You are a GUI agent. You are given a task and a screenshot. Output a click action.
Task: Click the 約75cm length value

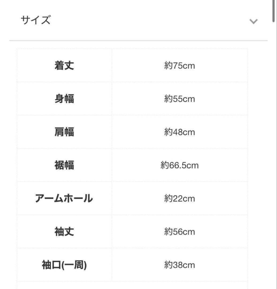tap(180, 66)
